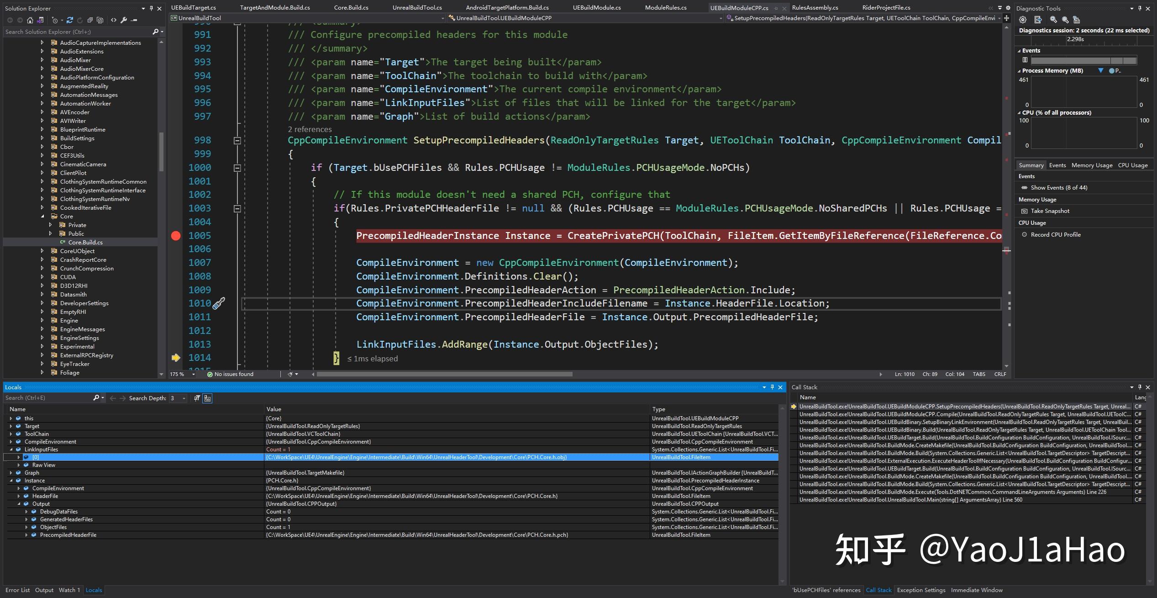Switch to the Memory Usage tab
This screenshot has width=1157, height=598.
click(x=1092, y=165)
